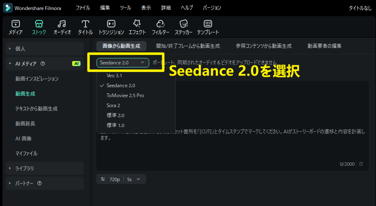
Task: Open the ヘルプ menu
Action: (187, 8)
